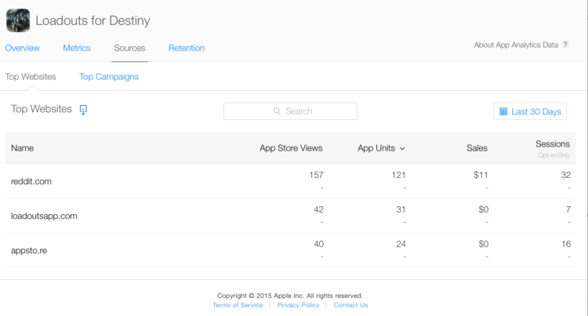The image size is (588, 316).
Task: Click the magnifier icon in search box
Action: point(277,111)
